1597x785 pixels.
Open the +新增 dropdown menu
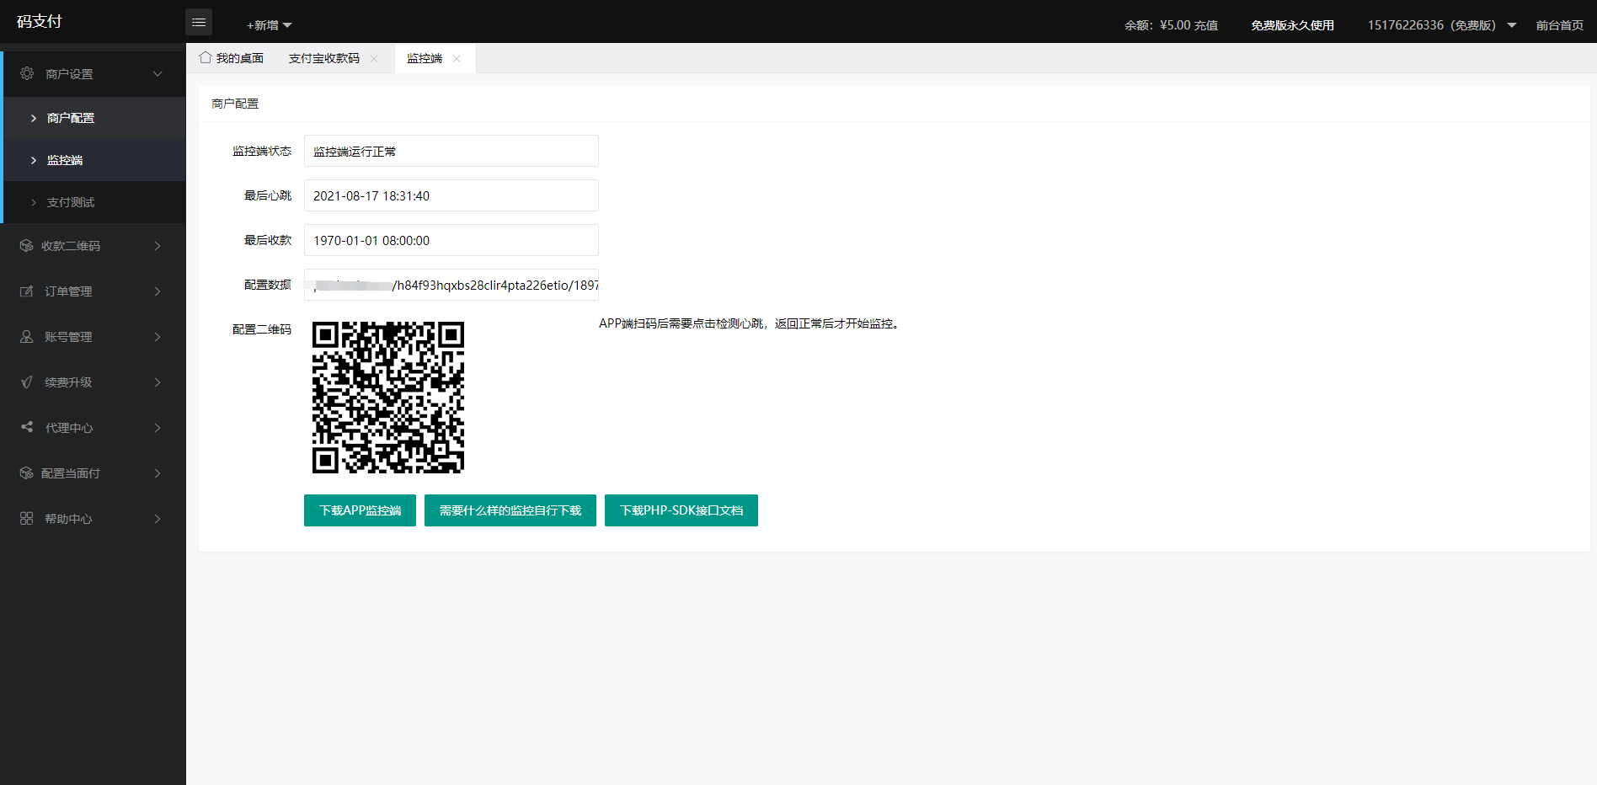[269, 25]
